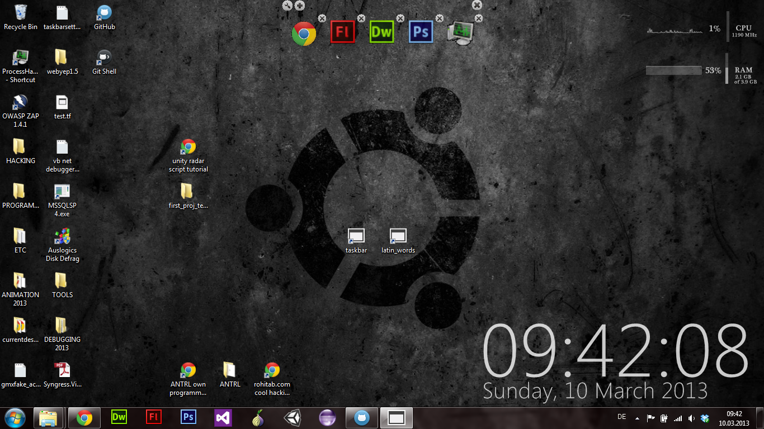The width and height of the screenshot is (764, 429).
Task: Launch Flash from the top dock
Action: 343,32
